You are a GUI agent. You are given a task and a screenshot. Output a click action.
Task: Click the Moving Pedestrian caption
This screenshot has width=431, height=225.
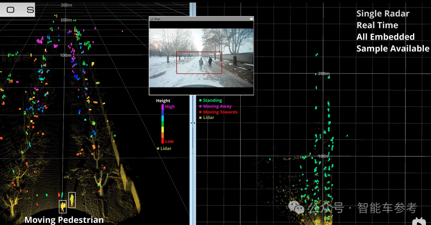coord(64,220)
